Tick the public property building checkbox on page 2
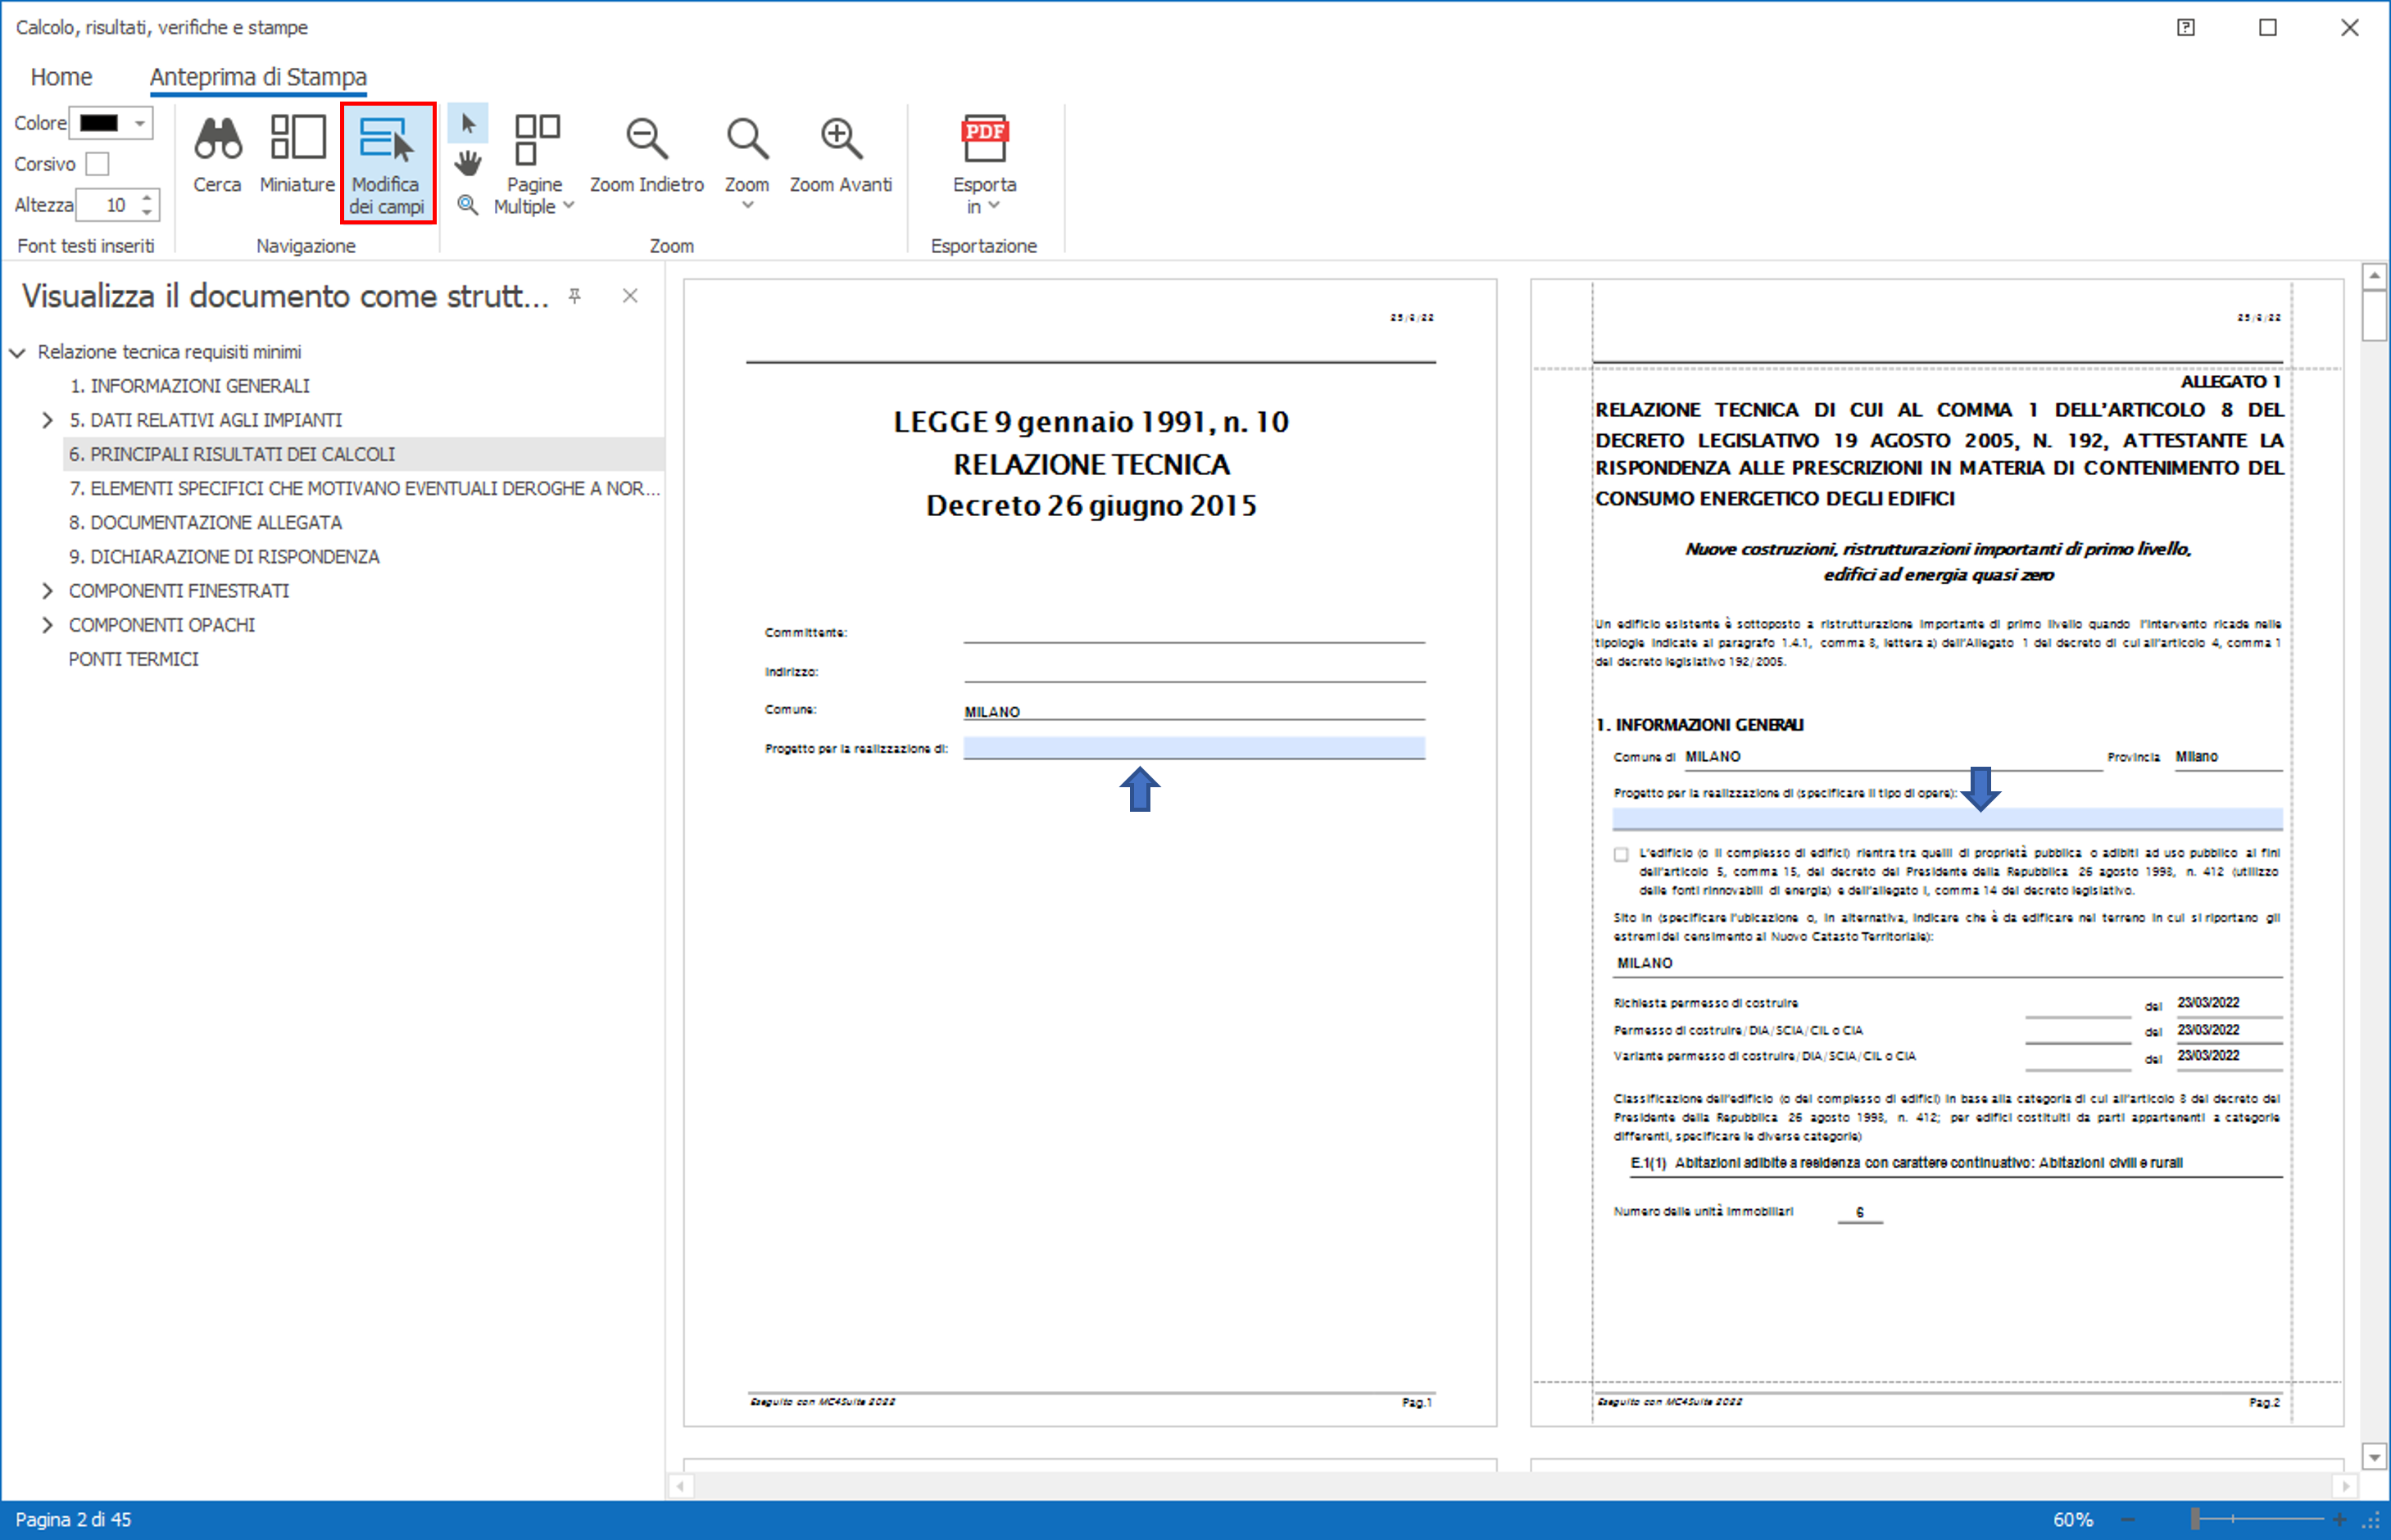 (x=1621, y=854)
